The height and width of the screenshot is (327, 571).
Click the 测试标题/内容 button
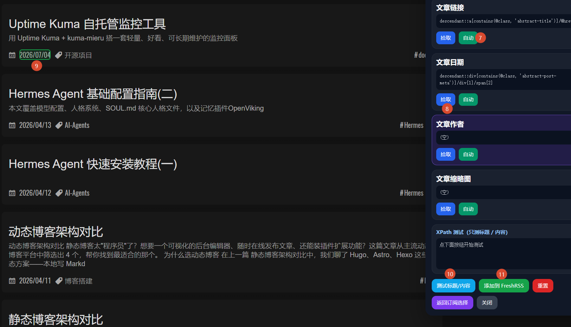(x=453, y=286)
